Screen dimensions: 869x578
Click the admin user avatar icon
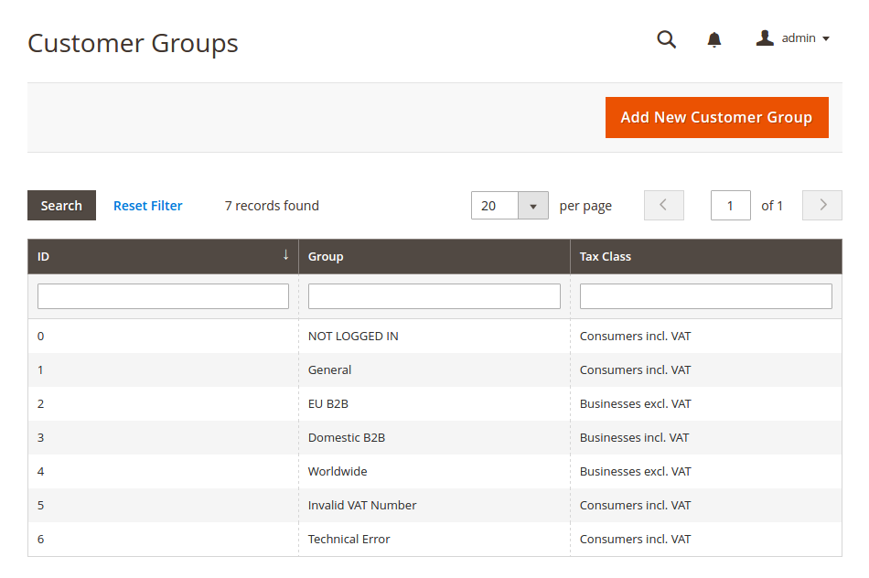tap(765, 38)
